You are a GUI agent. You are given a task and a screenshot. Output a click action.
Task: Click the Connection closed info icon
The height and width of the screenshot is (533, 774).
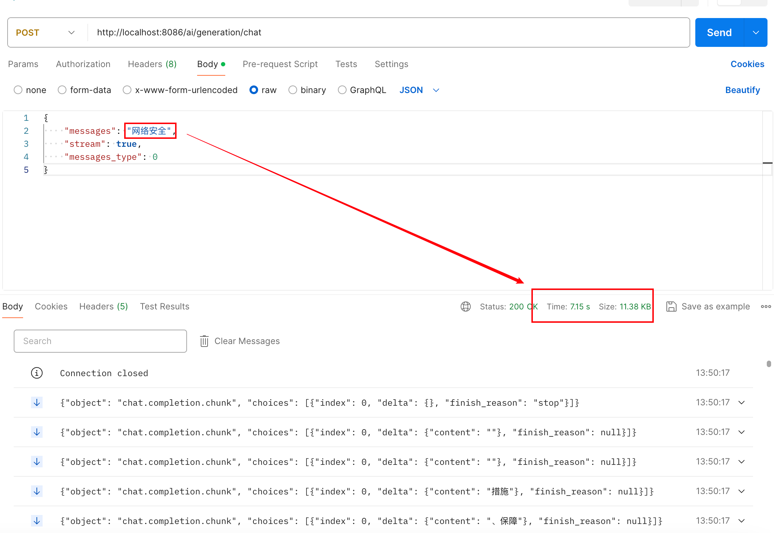37,373
